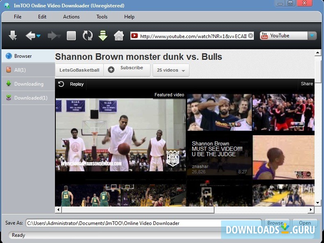Click the video title Shannon Brown monster dunk

coord(139,57)
